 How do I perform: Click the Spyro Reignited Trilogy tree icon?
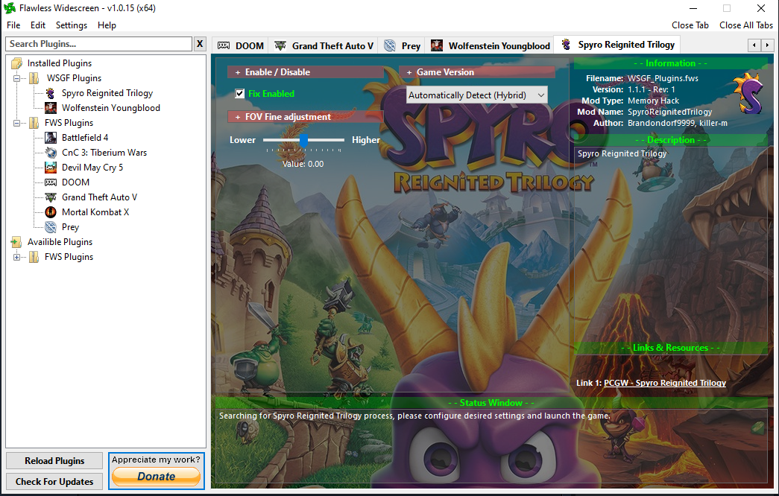tap(51, 93)
